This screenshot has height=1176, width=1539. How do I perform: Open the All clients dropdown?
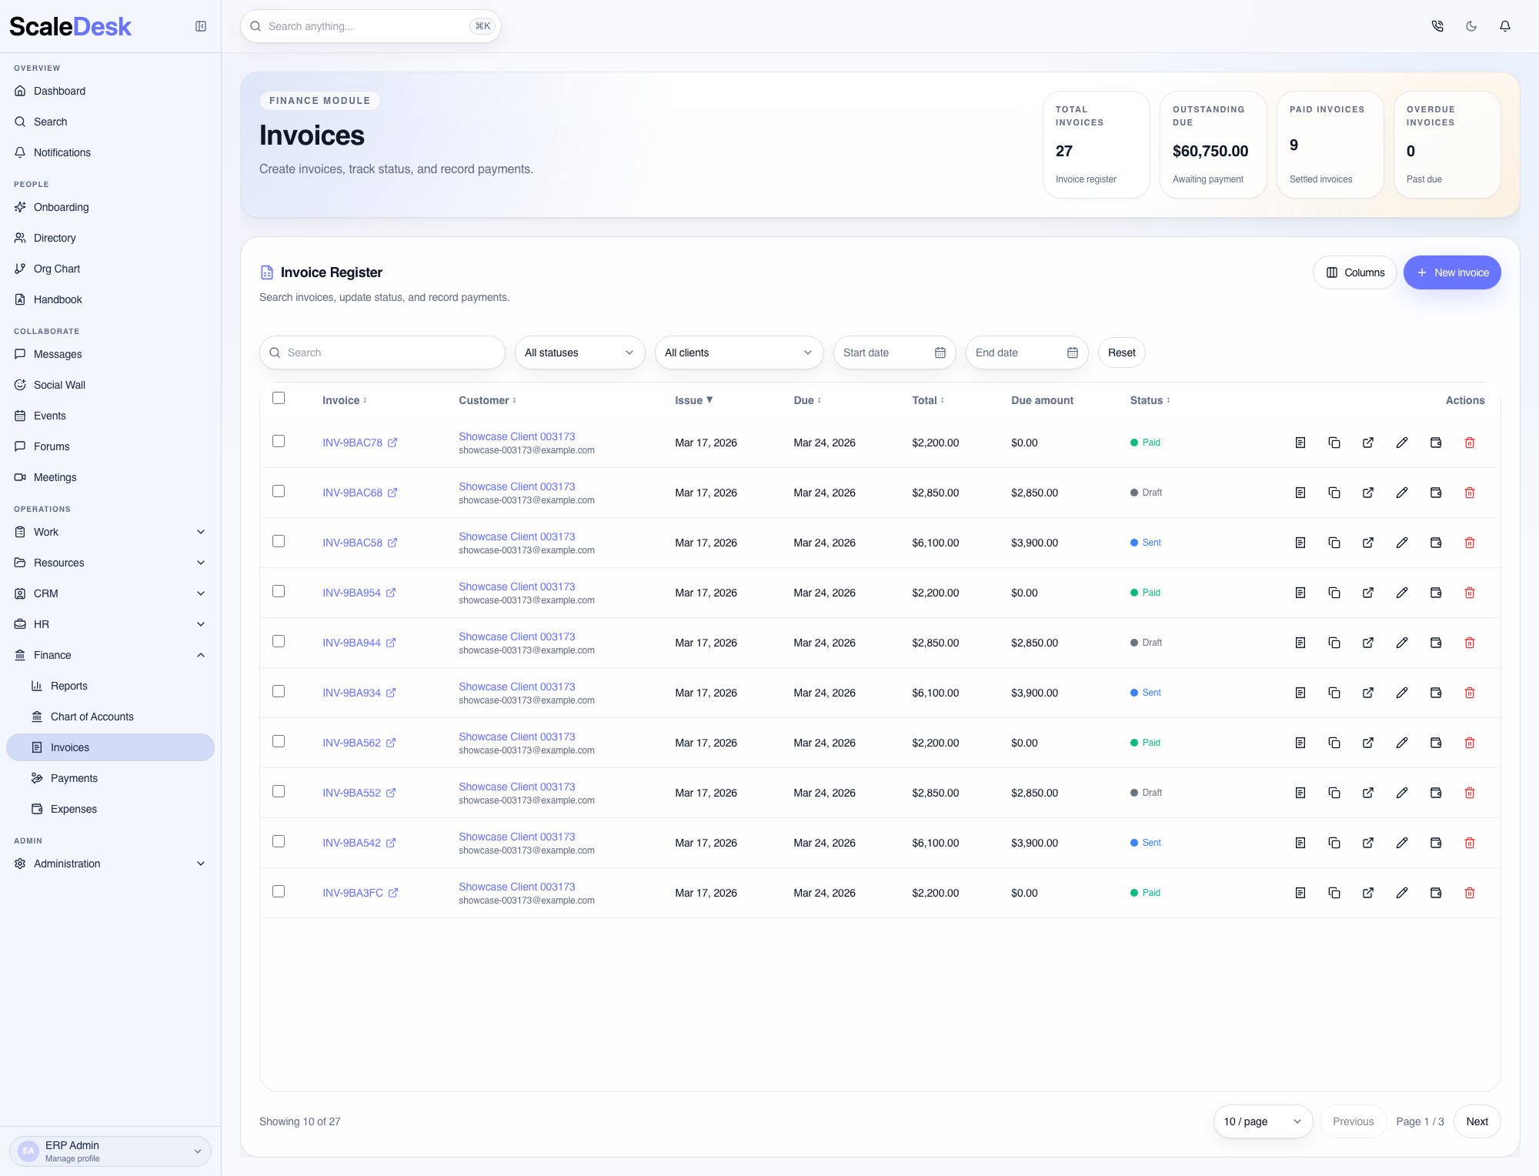(739, 352)
